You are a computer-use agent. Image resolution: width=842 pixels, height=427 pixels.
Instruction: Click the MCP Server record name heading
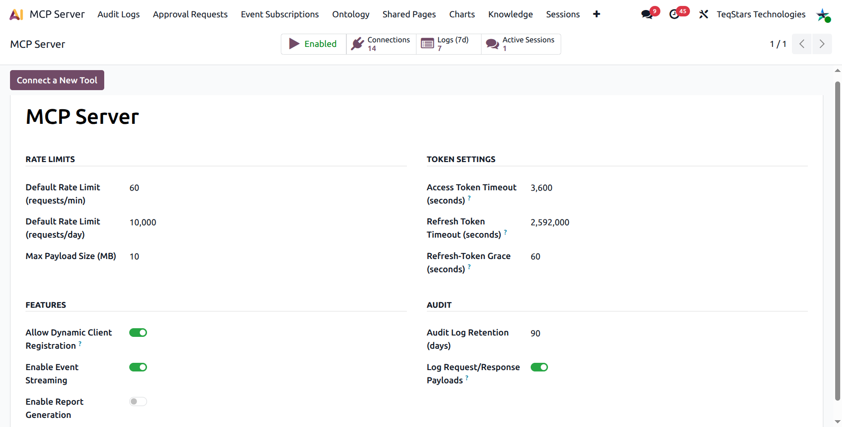(x=82, y=117)
